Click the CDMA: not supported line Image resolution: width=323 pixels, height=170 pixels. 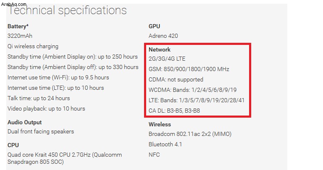click(x=176, y=80)
